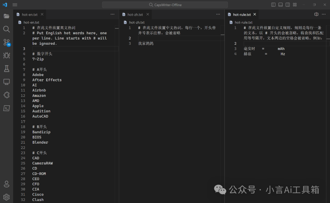
Task: Click the BIOS entry
Action: tap(37, 137)
